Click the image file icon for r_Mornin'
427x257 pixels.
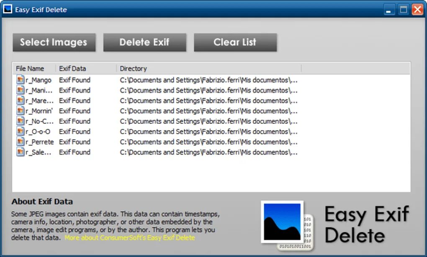21,111
